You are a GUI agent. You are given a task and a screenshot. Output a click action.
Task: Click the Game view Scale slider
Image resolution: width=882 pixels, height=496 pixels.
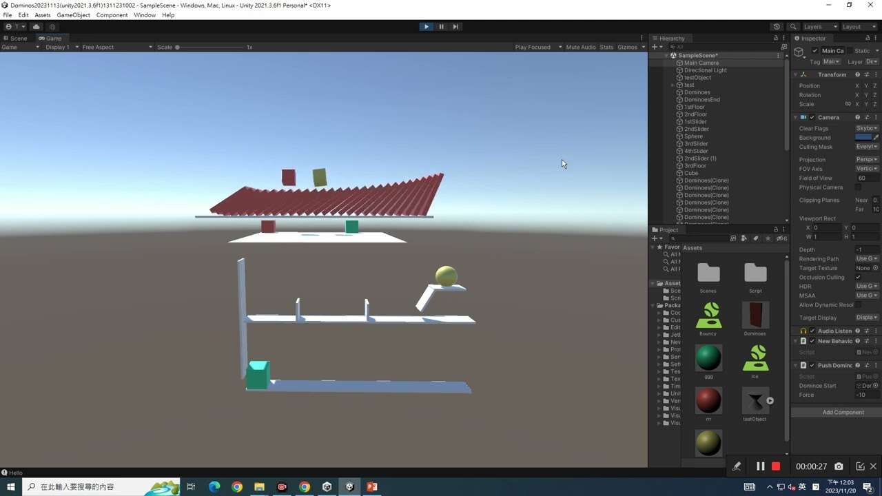coord(212,48)
